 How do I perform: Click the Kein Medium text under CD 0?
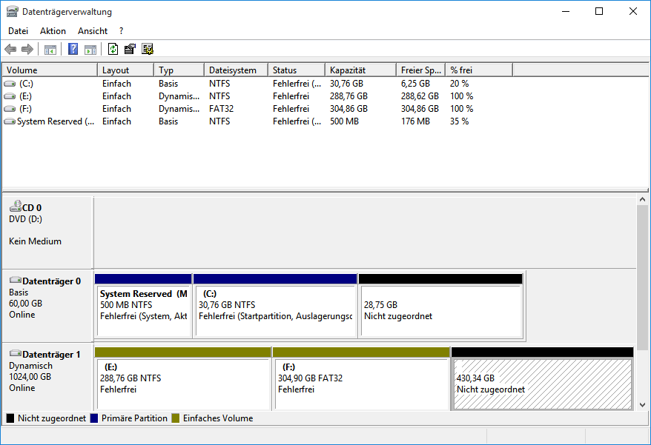pyautogui.click(x=35, y=241)
